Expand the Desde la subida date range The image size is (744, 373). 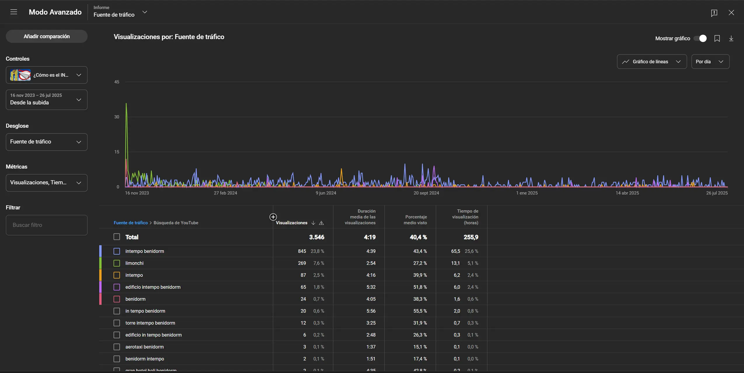(47, 100)
